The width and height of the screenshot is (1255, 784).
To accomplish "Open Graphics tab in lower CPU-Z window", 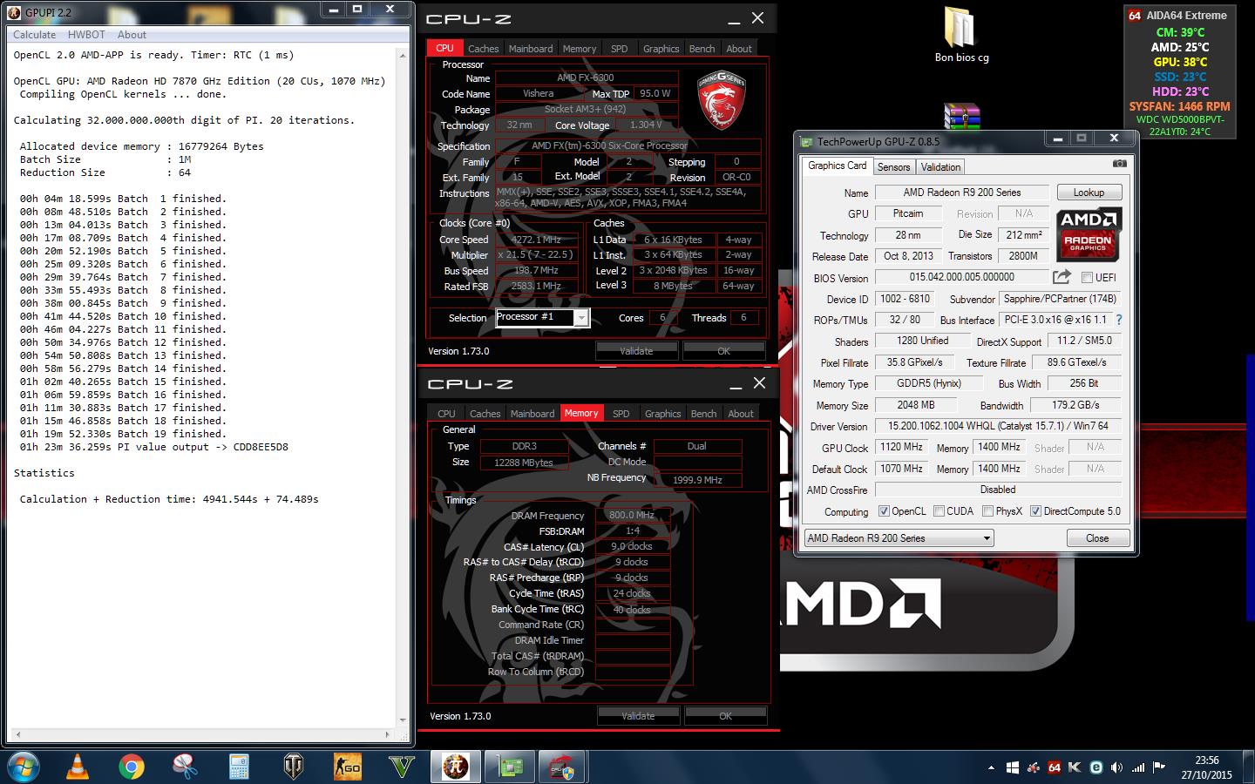I will [662, 414].
